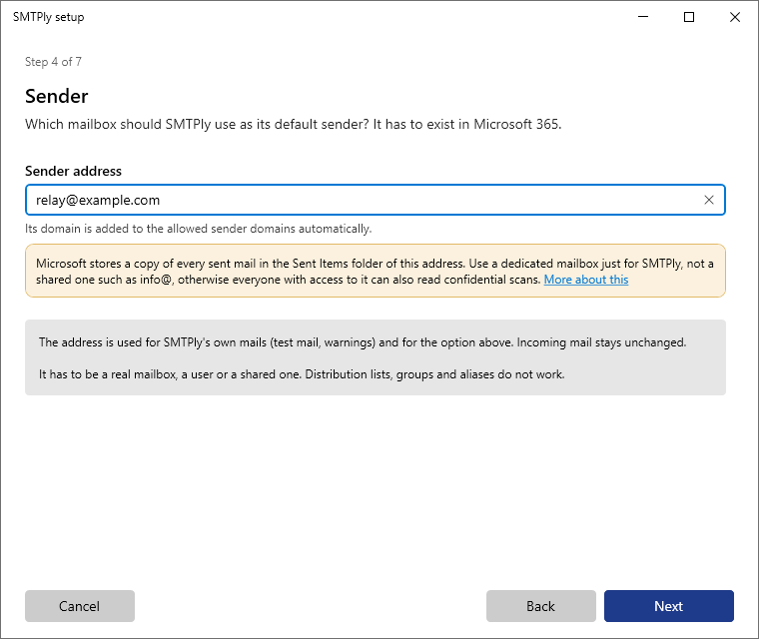Click the 'Sender' heading

(57, 96)
